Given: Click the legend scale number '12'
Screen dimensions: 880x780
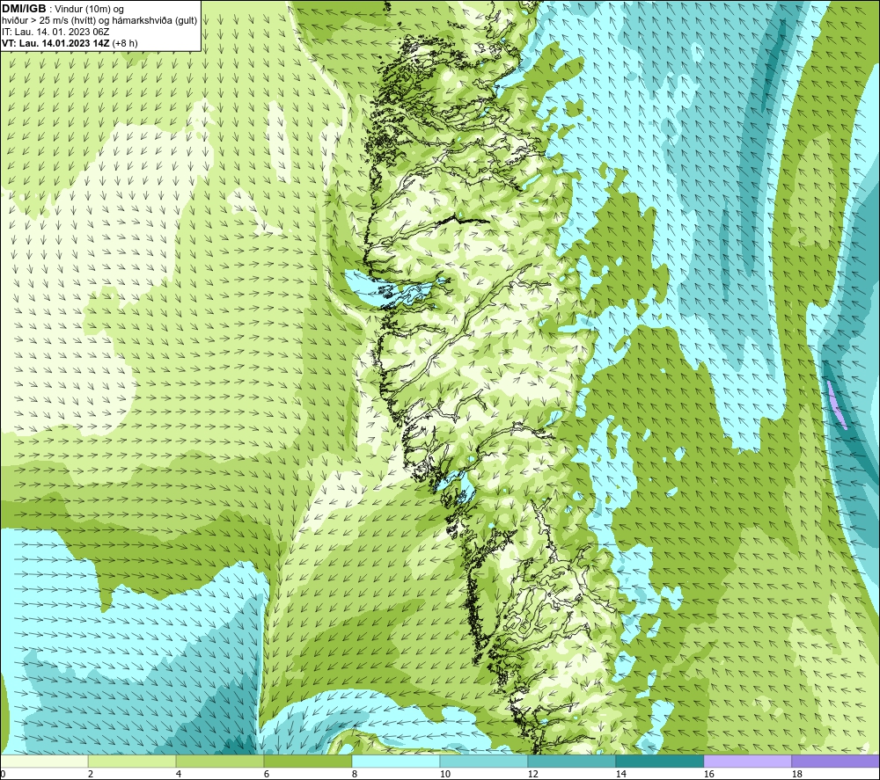Looking at the screenshot, I should click(532, 775).
